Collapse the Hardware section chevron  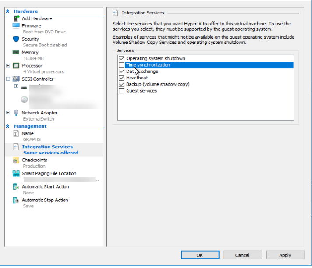pyautogui.click(x=7, y=11)
